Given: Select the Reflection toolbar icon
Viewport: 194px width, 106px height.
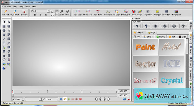Looking at the screenshot, I should tap(166, 13).
